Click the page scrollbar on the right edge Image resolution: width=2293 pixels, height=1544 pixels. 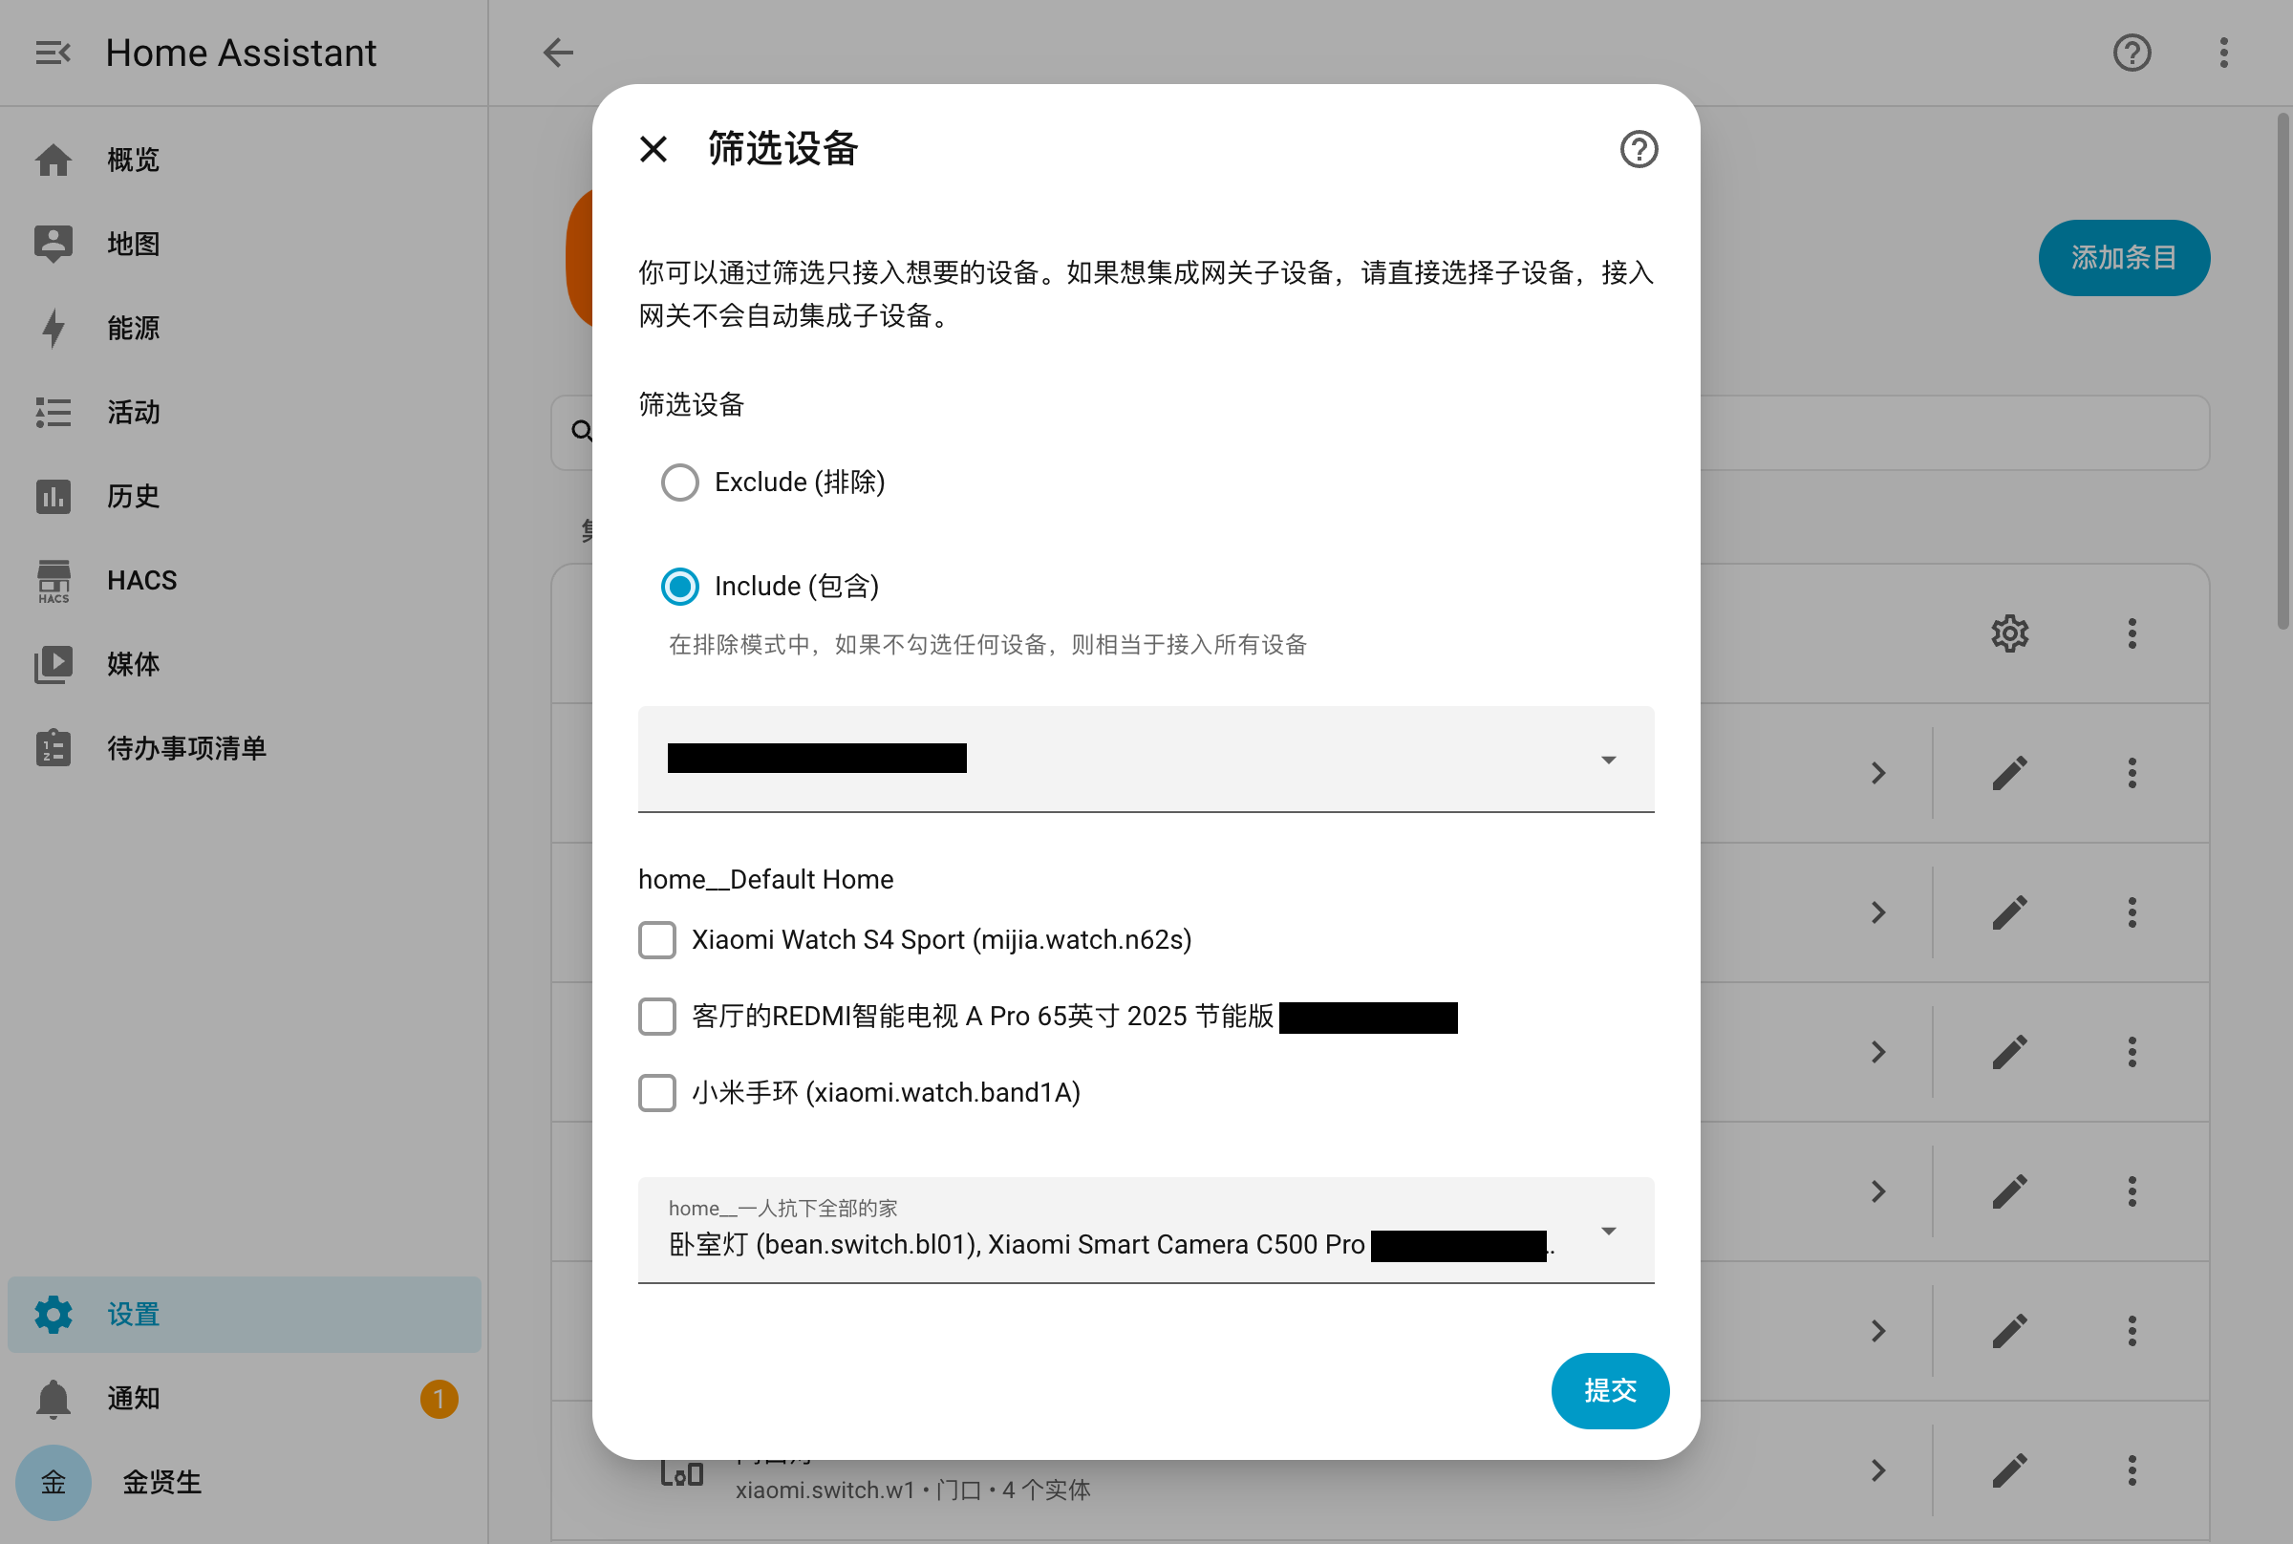tap(2283, 371)
